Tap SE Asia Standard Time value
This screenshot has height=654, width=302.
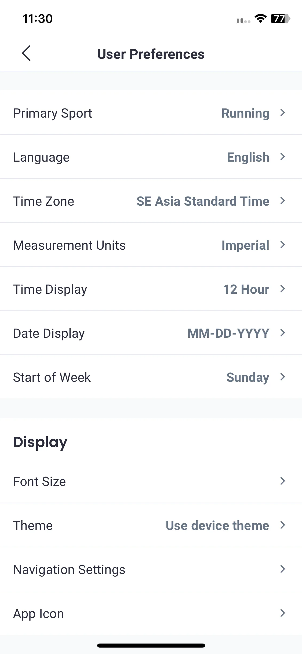click(203, 201)
